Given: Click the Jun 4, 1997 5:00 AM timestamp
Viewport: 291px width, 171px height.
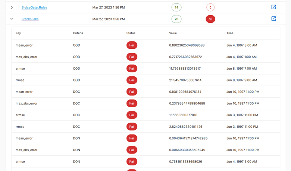Looking at the screenshot, I should 241,162.
